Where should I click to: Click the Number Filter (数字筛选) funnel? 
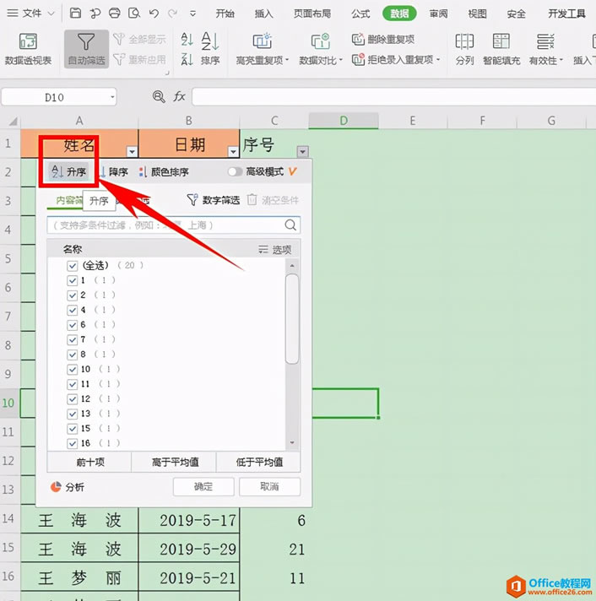pyautogui.click(x=192, y=200)
